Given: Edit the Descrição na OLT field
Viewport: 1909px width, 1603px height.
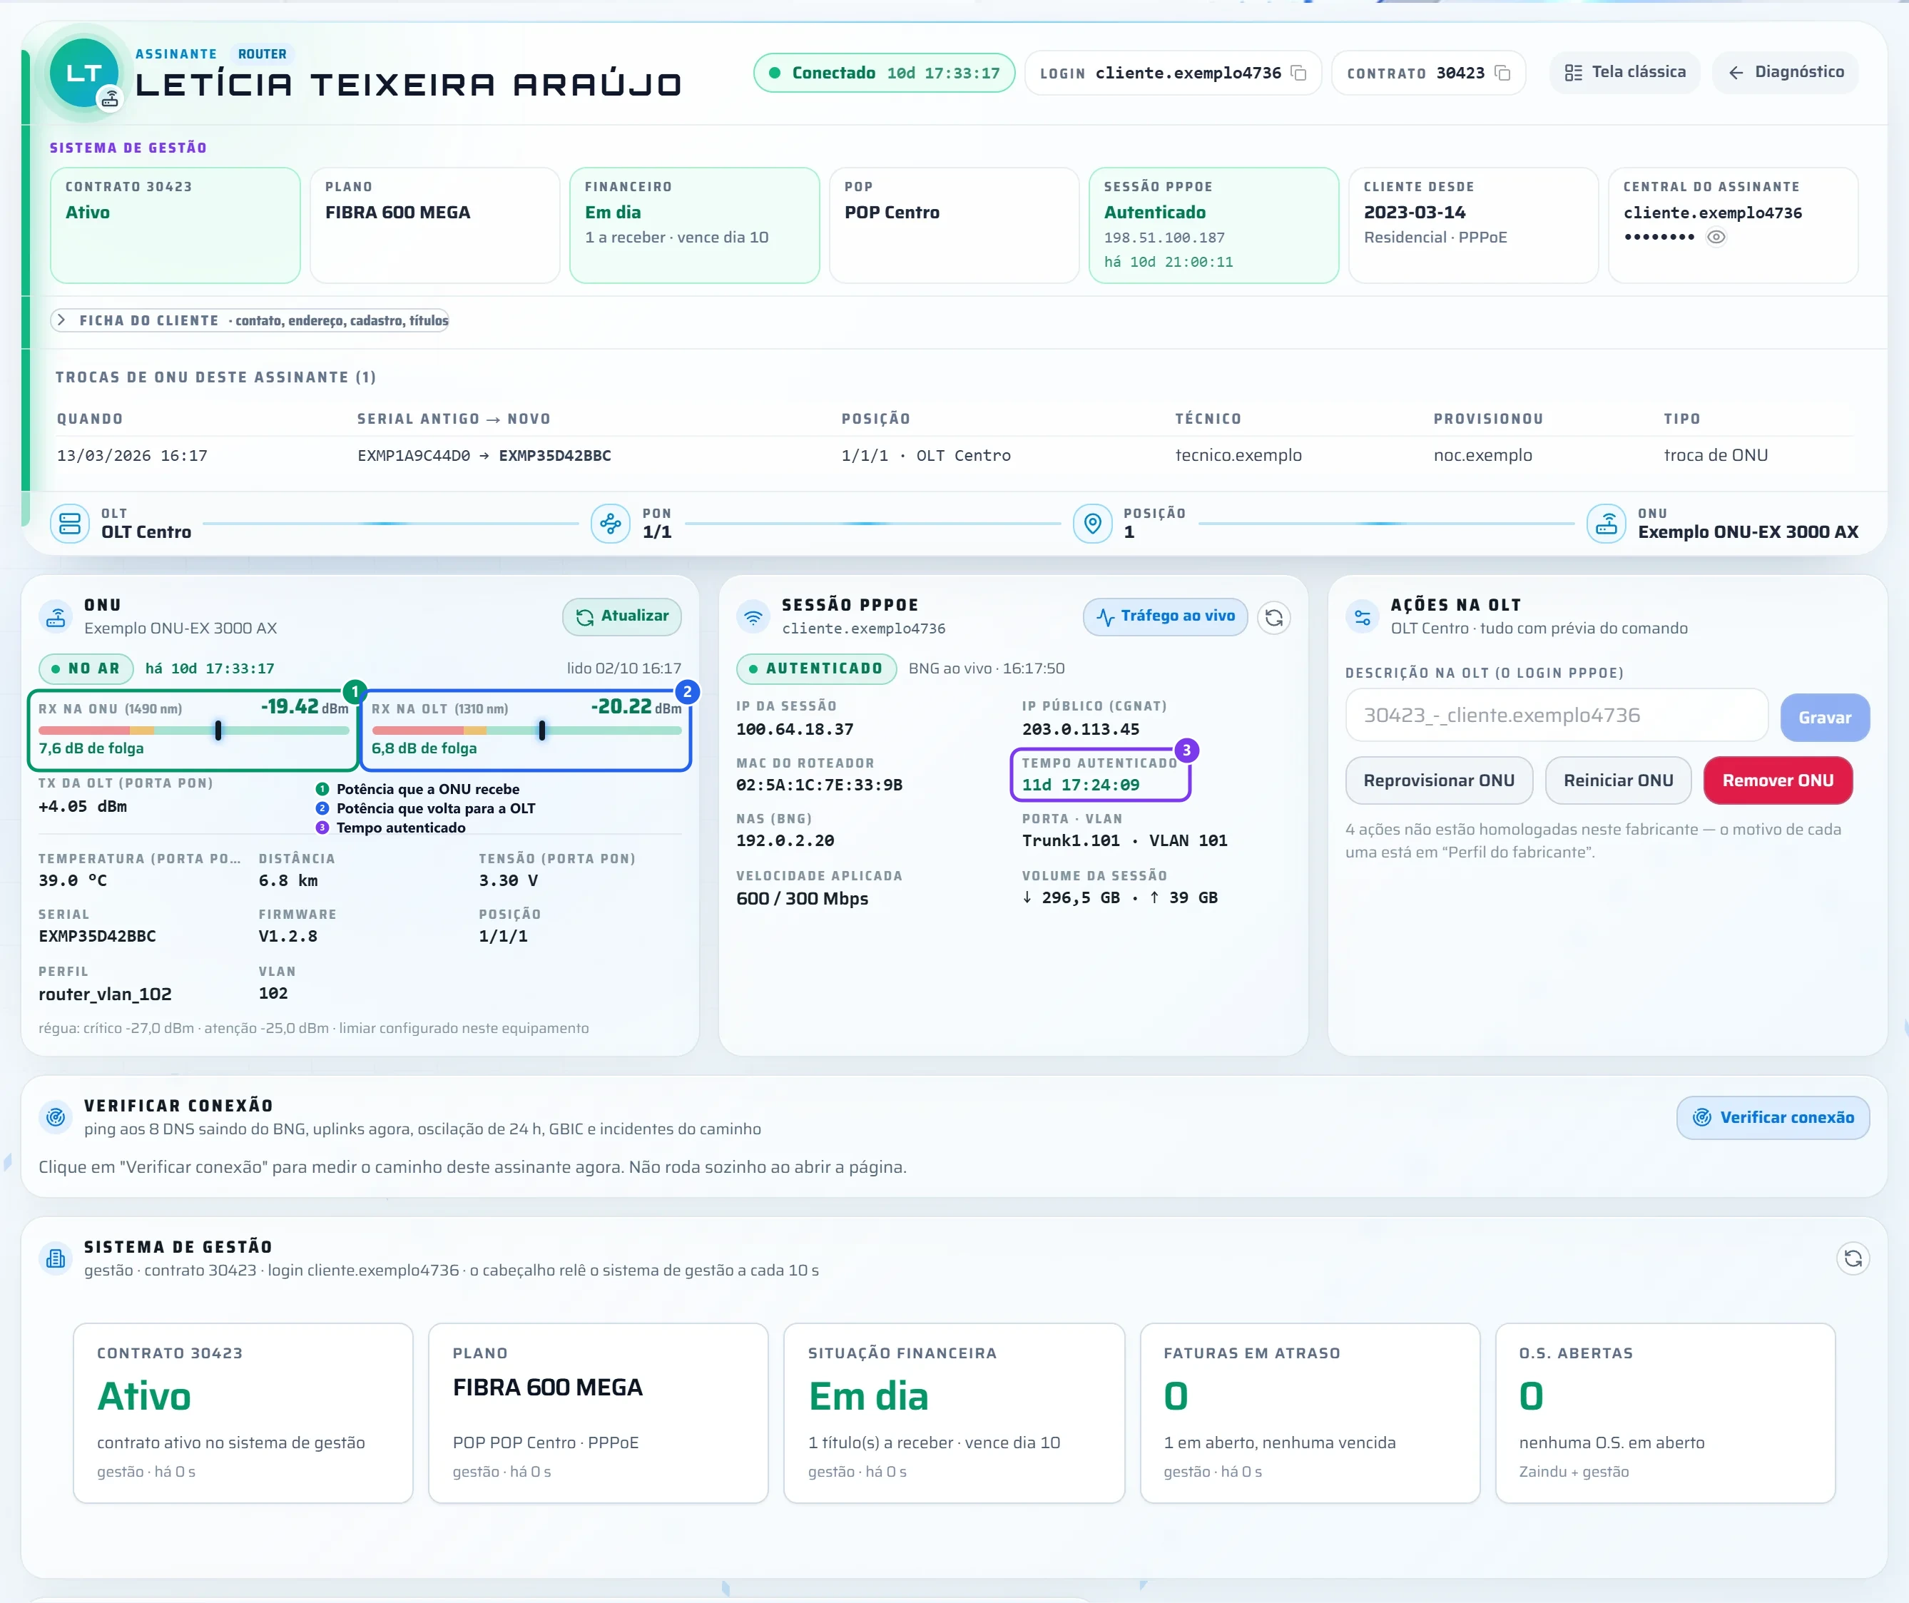Looking at the screenshot, I should [x=1557, y=716].
